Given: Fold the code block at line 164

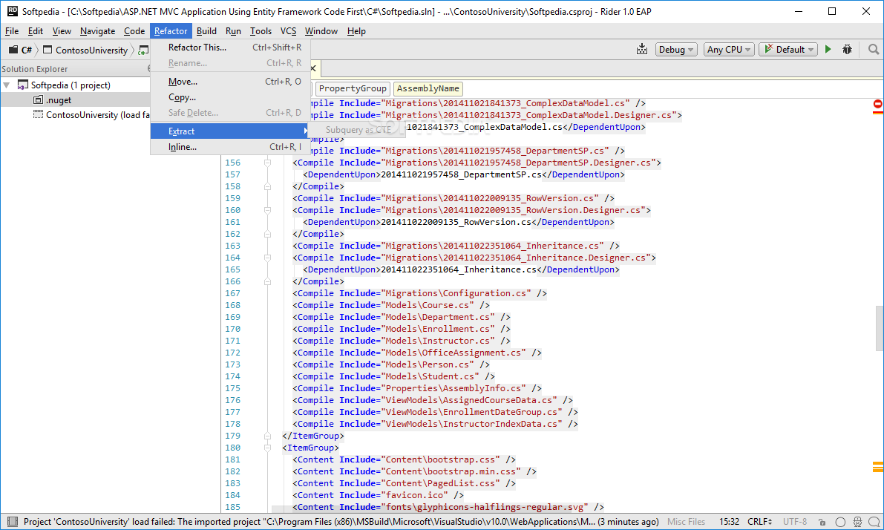Looking at the screenshot, I should tap(268, 258).
